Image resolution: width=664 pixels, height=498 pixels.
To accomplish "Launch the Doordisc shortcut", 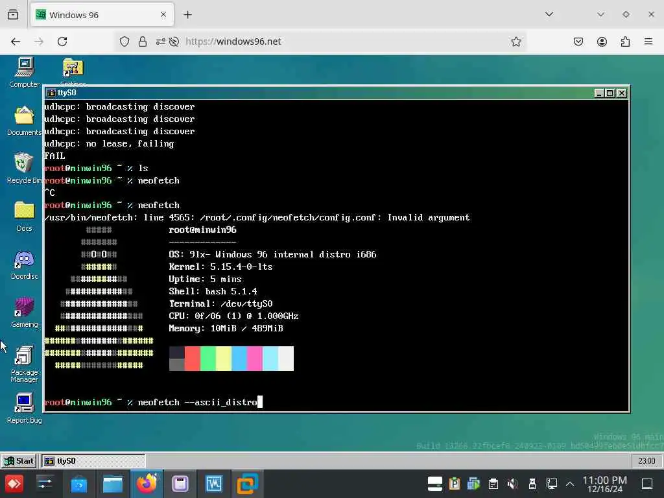I will pos(24,265).
